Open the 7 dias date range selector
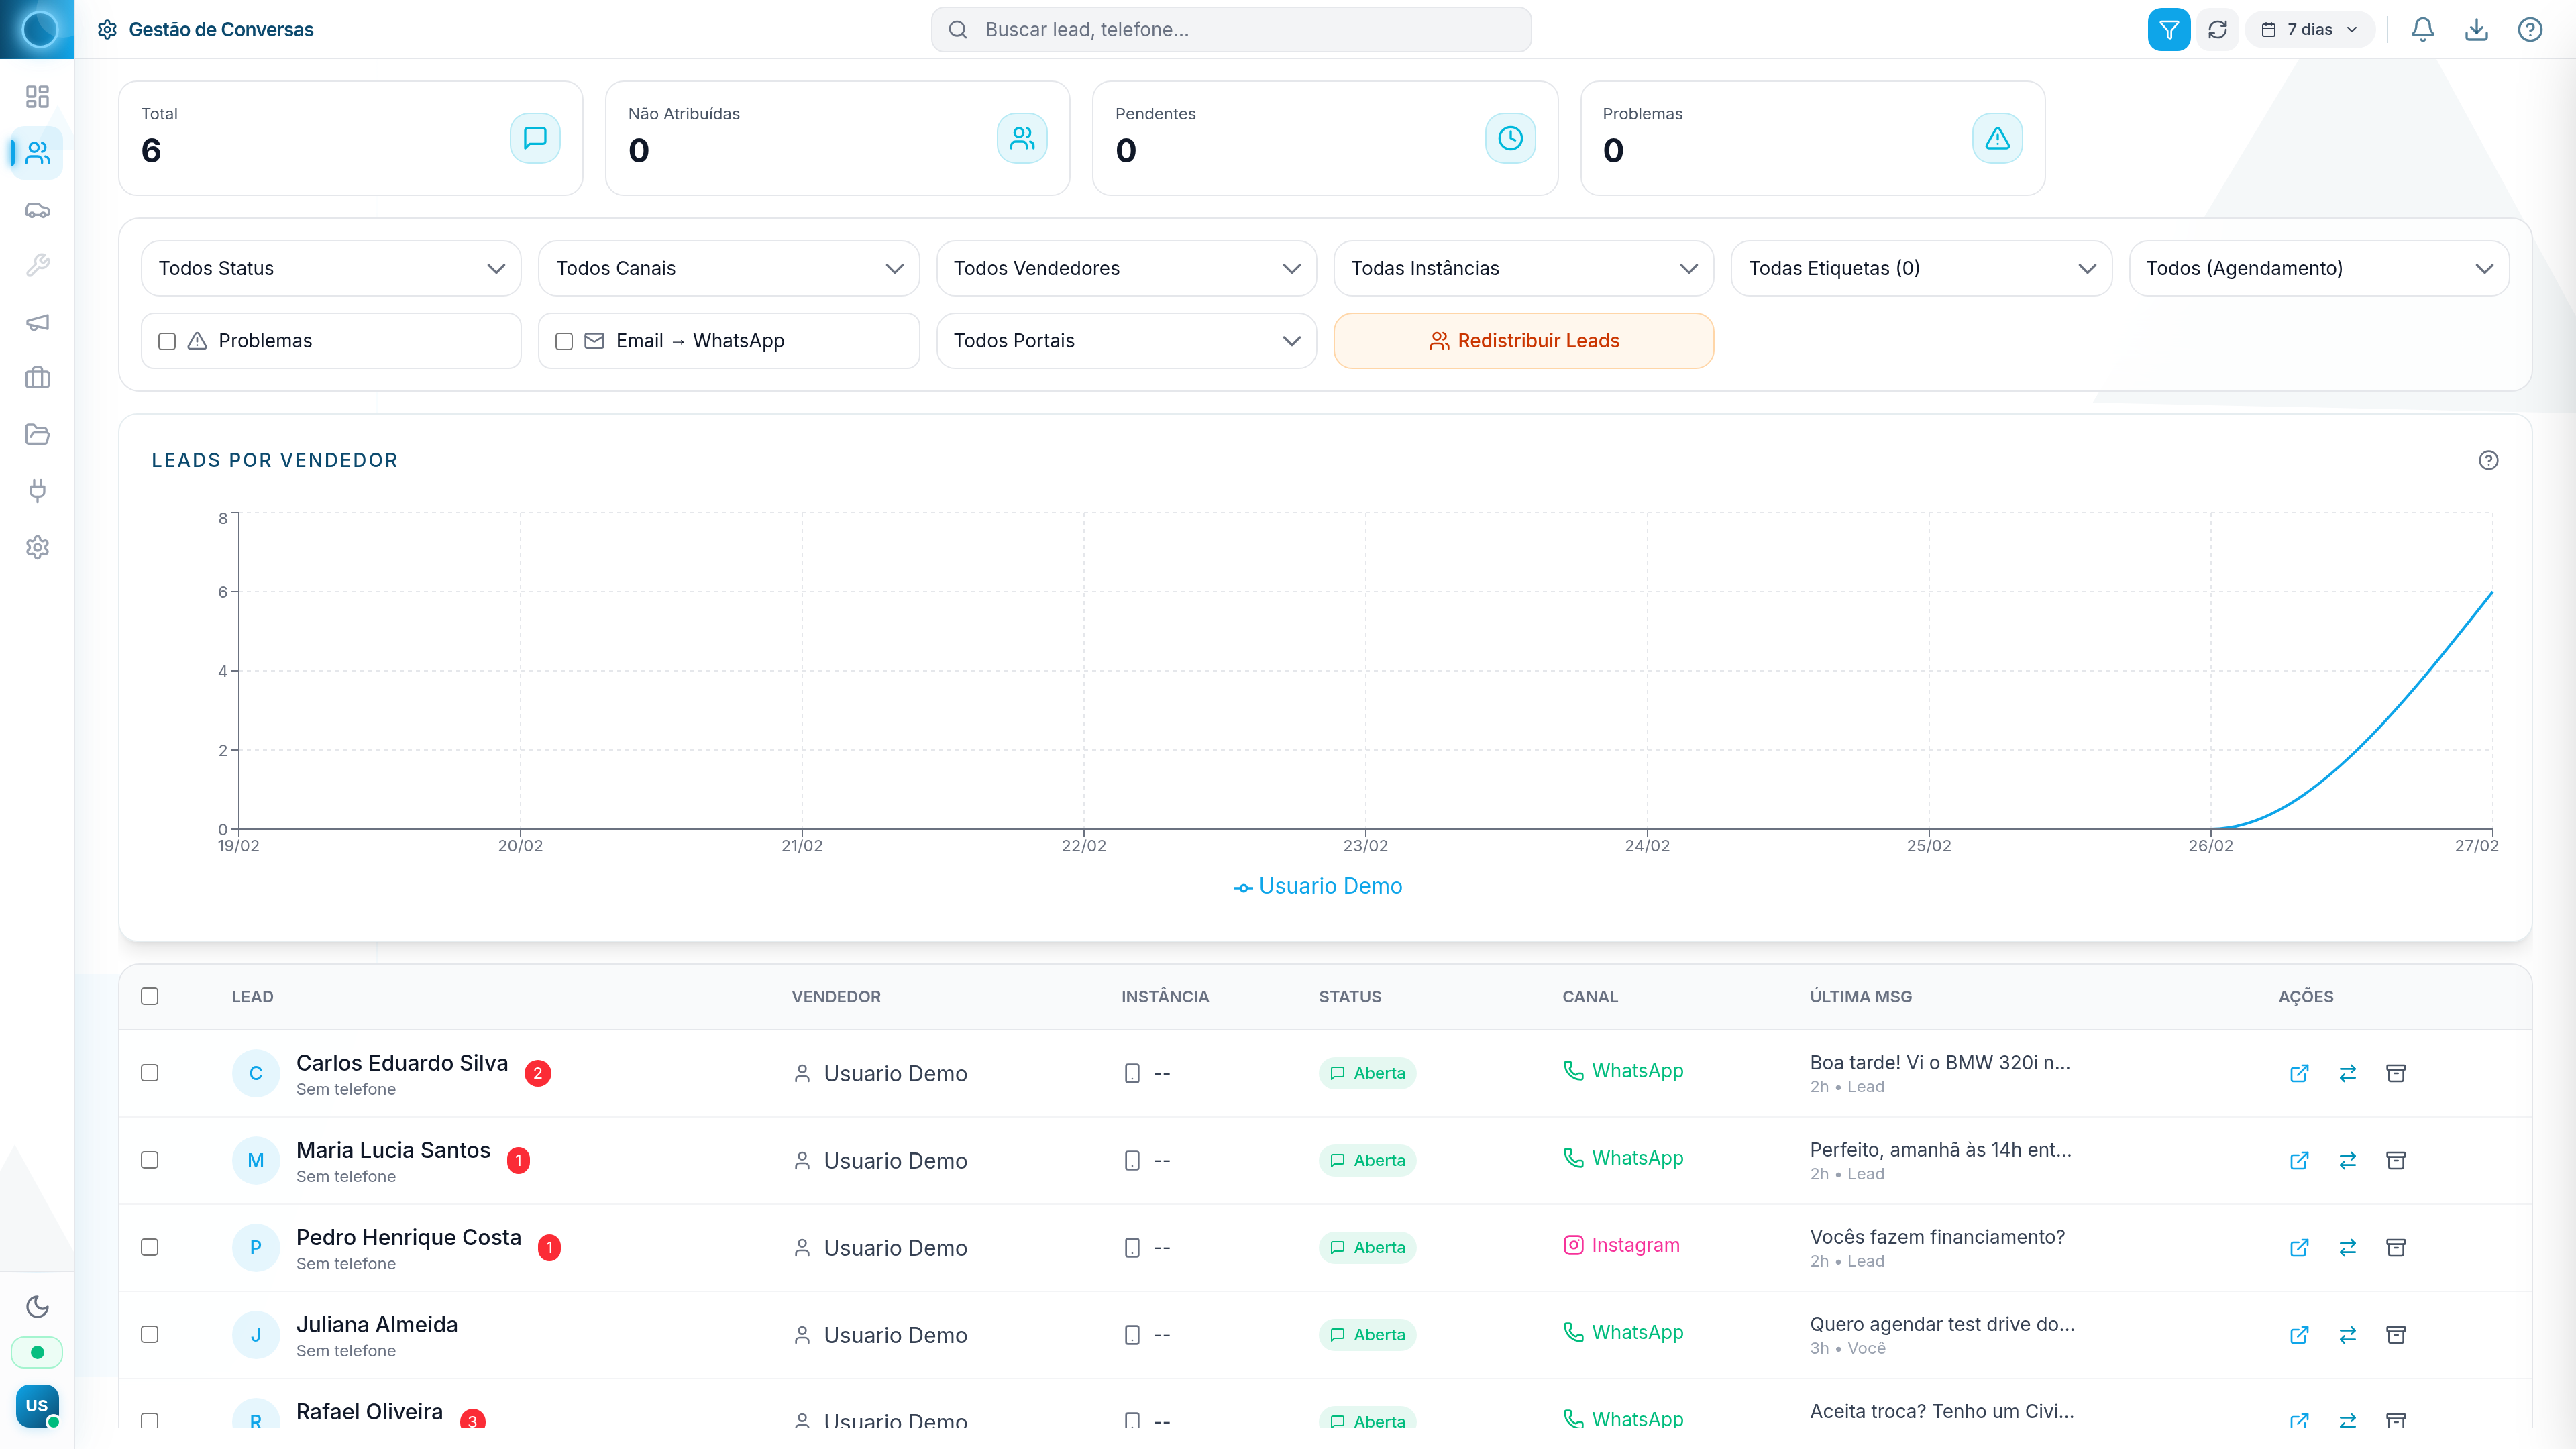The image size is (2576, 1449). [x=2309, y=29]
